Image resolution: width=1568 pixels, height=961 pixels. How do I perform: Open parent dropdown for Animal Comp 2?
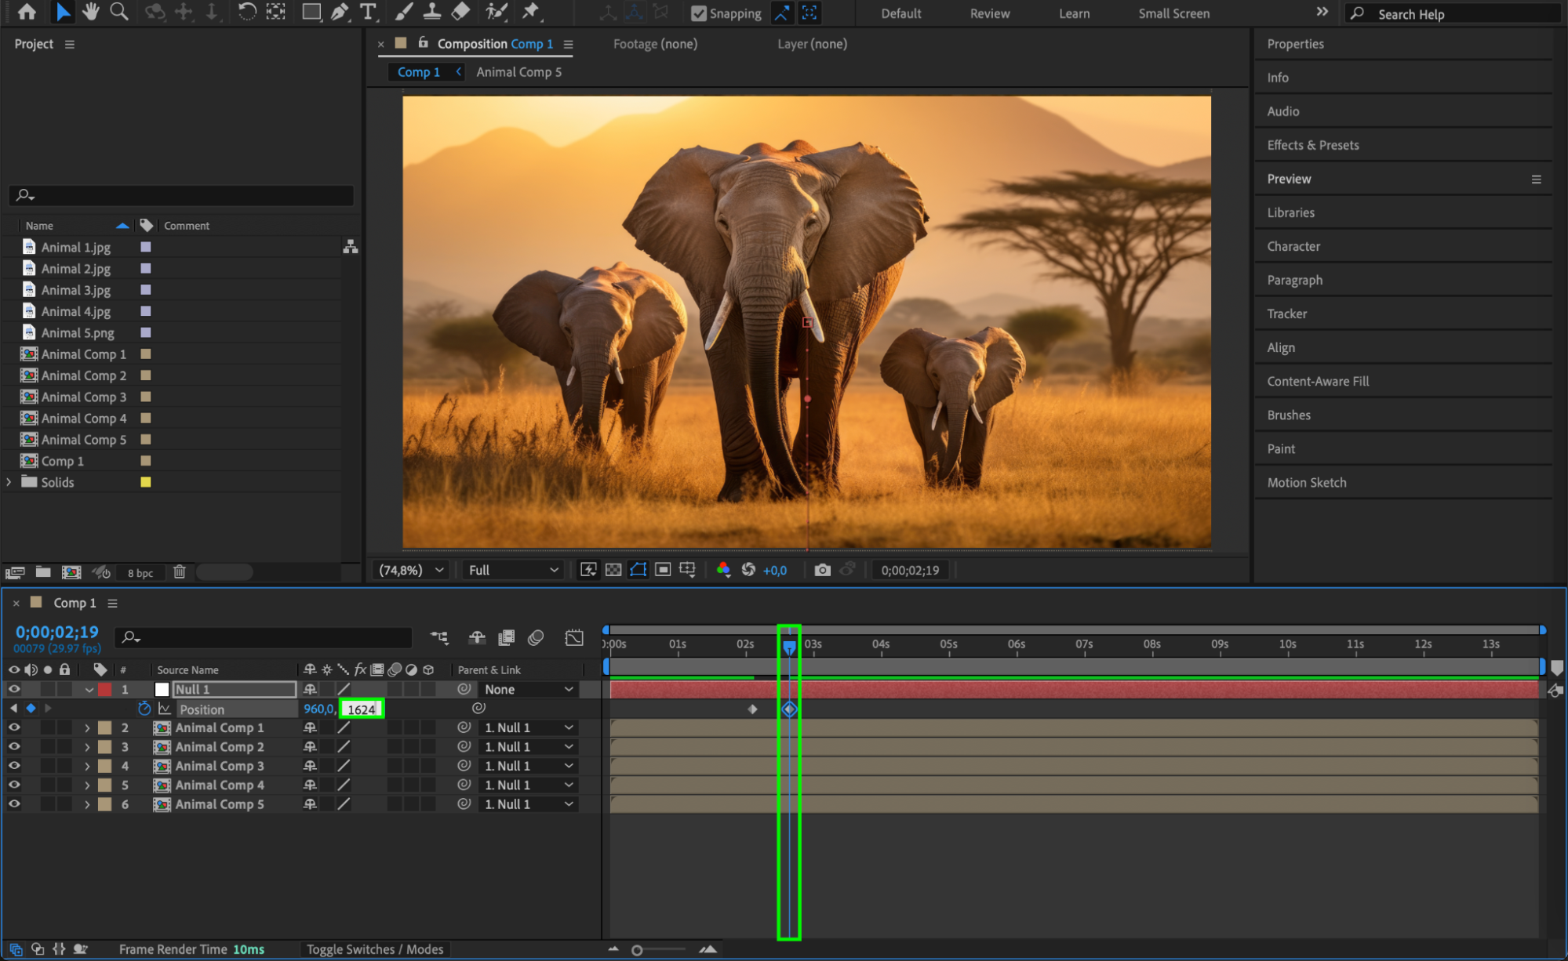click(x=529, y=747)
